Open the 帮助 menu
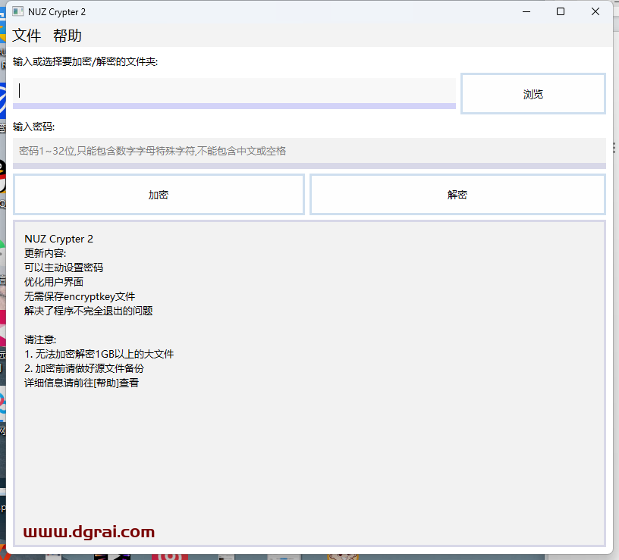The width and height of the screenshot is (619, 560). coord(67,36)
